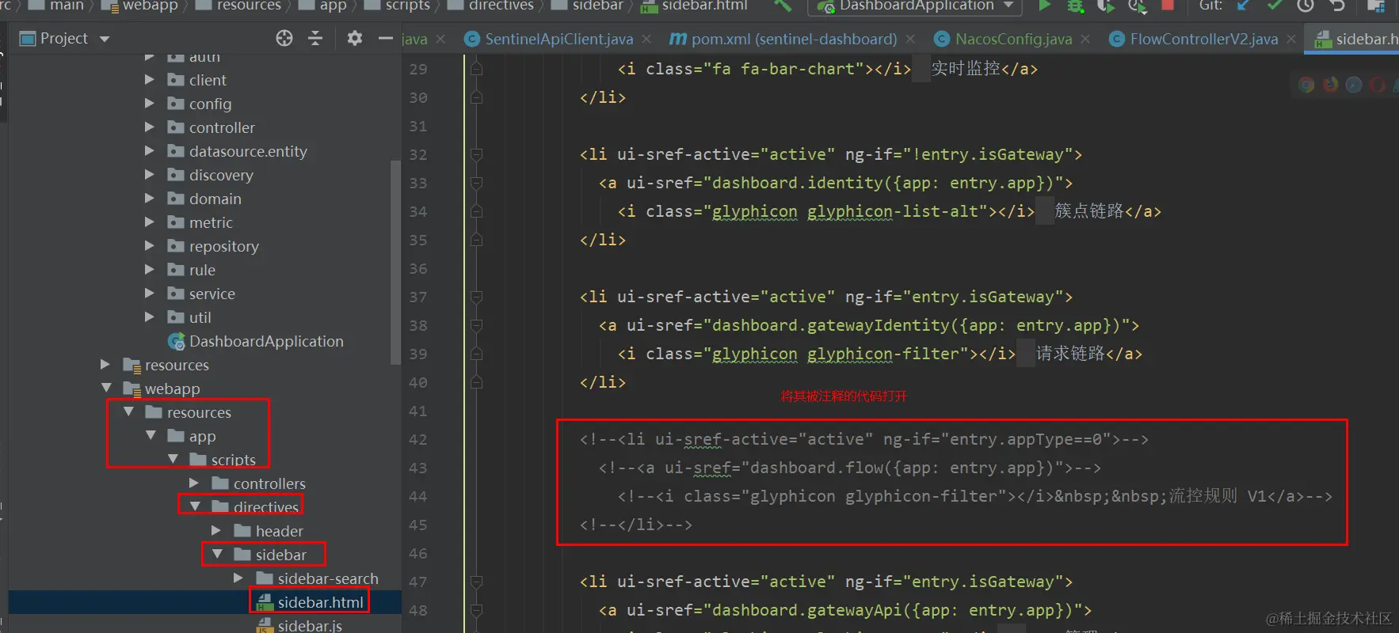Toggle code fold at line 32

pyautogui.click(x=476, y=154)
